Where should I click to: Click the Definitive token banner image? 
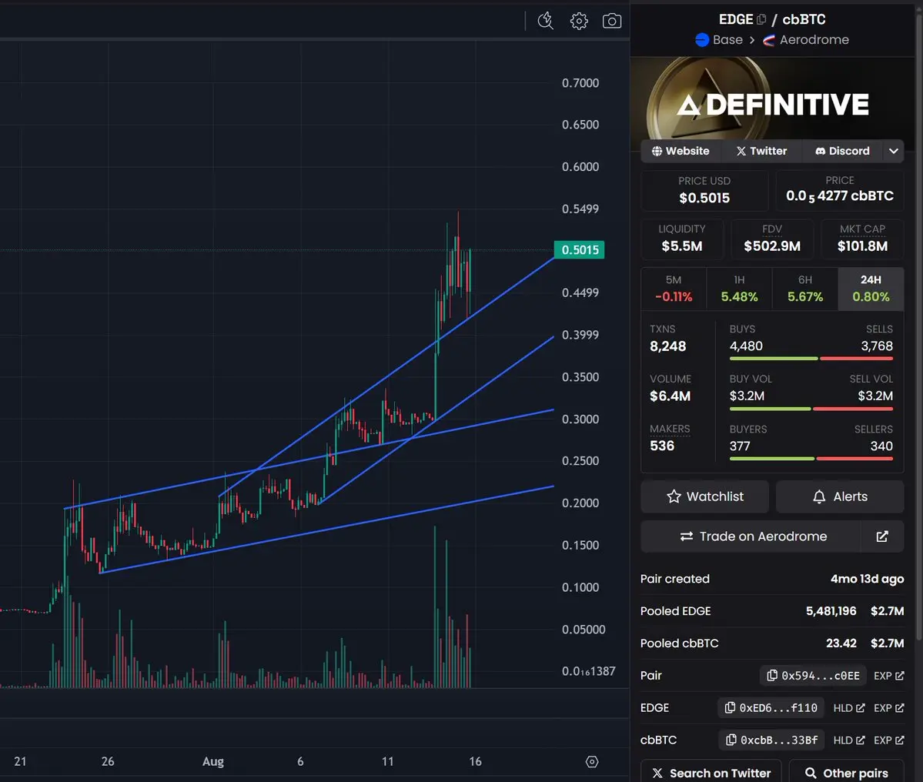(772, 104)
